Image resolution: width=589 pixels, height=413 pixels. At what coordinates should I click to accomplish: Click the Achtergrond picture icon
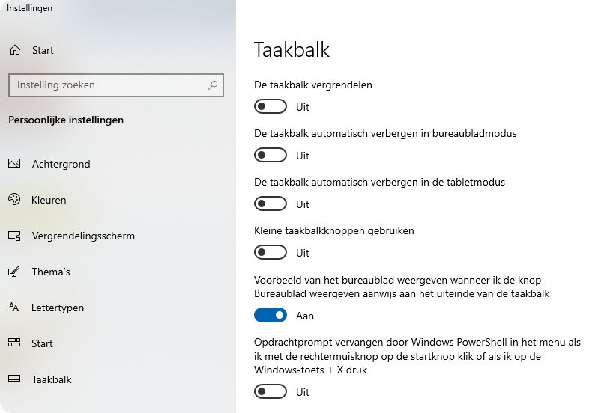coord(14,164)
